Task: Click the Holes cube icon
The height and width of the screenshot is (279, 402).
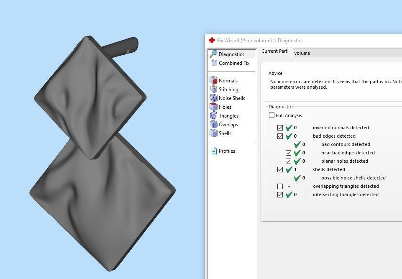Action: 214,107
